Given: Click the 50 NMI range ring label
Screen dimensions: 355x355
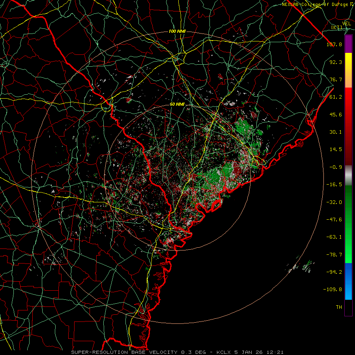Looking at the screenshot, I should [177, 104].
